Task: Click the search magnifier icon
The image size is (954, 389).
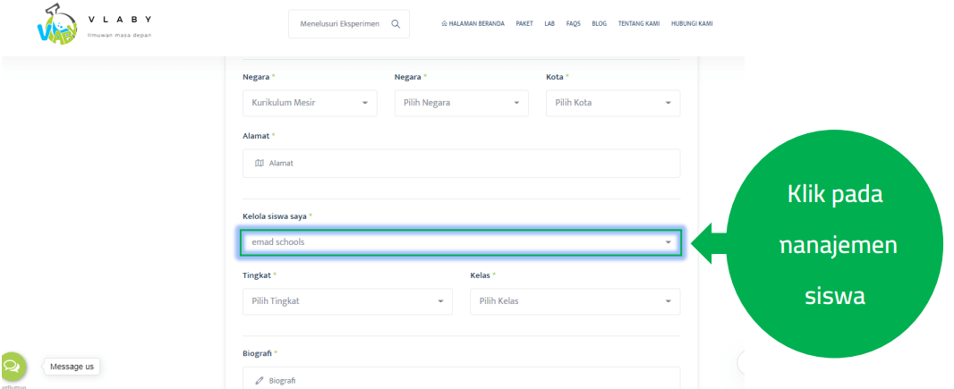Action: click(396, 24)
